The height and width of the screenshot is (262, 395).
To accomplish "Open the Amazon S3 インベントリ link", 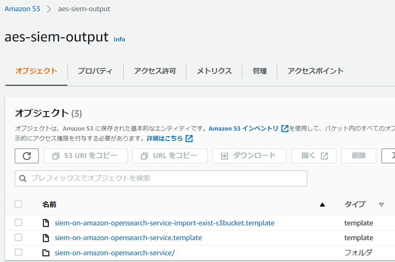I will pos(243,129).
